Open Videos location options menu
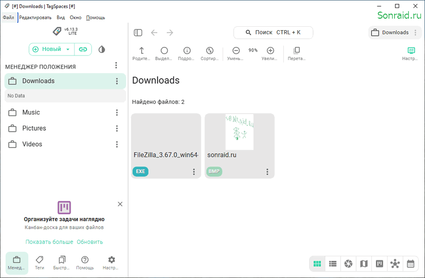This screenshot has width=425, height=278. click(x=117, y=144)
